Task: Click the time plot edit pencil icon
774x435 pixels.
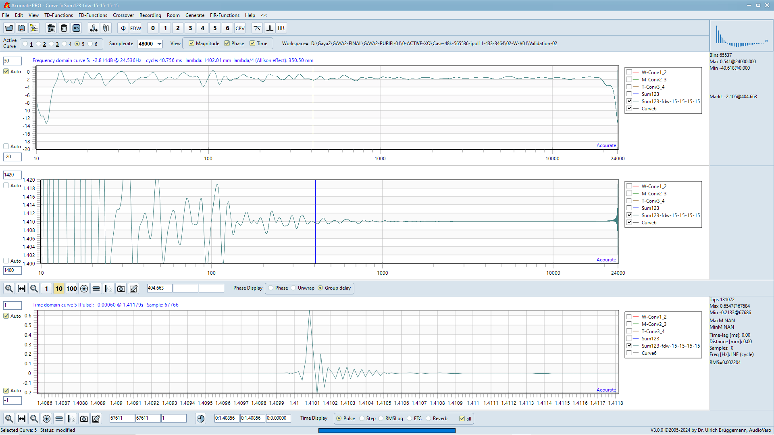Action: click(x=96, y=418)
